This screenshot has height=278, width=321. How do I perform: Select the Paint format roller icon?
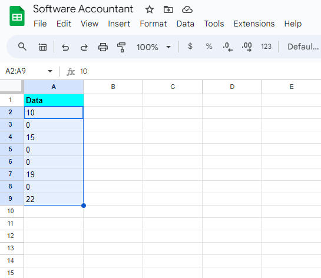coord(121,47)
